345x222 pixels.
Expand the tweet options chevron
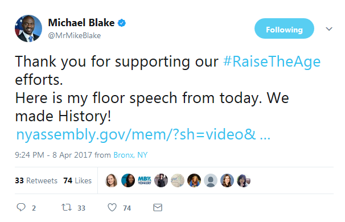pyautogui.click(x=329, y=29)
